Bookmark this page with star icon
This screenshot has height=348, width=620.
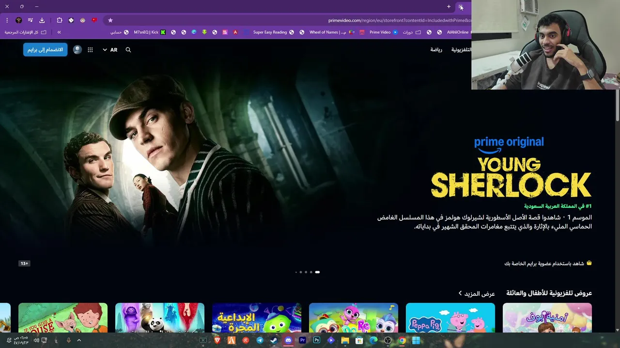pyautogui.click(x=110, y=20)
